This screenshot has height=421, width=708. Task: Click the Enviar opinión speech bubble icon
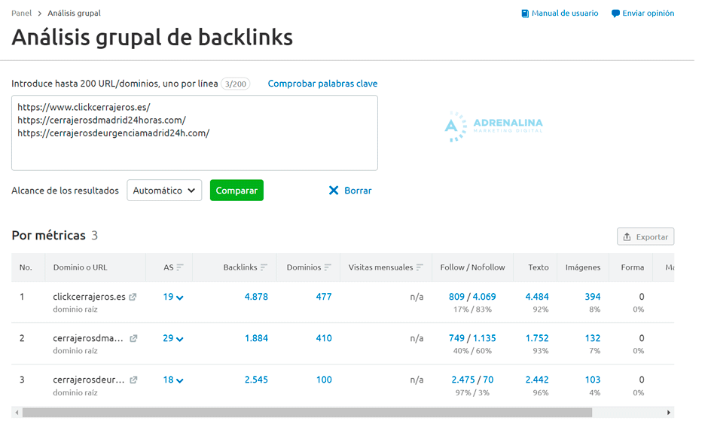[x=615, y=14]
